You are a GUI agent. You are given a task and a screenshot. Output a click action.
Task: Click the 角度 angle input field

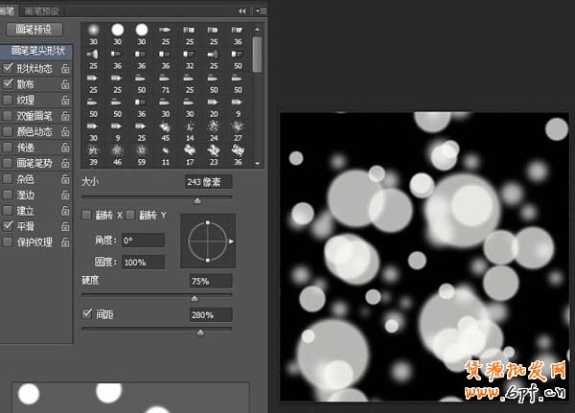[x=143, y=241]
